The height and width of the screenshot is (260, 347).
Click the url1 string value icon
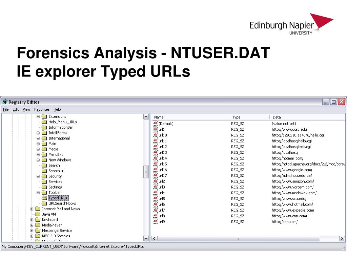pos(156,129)
